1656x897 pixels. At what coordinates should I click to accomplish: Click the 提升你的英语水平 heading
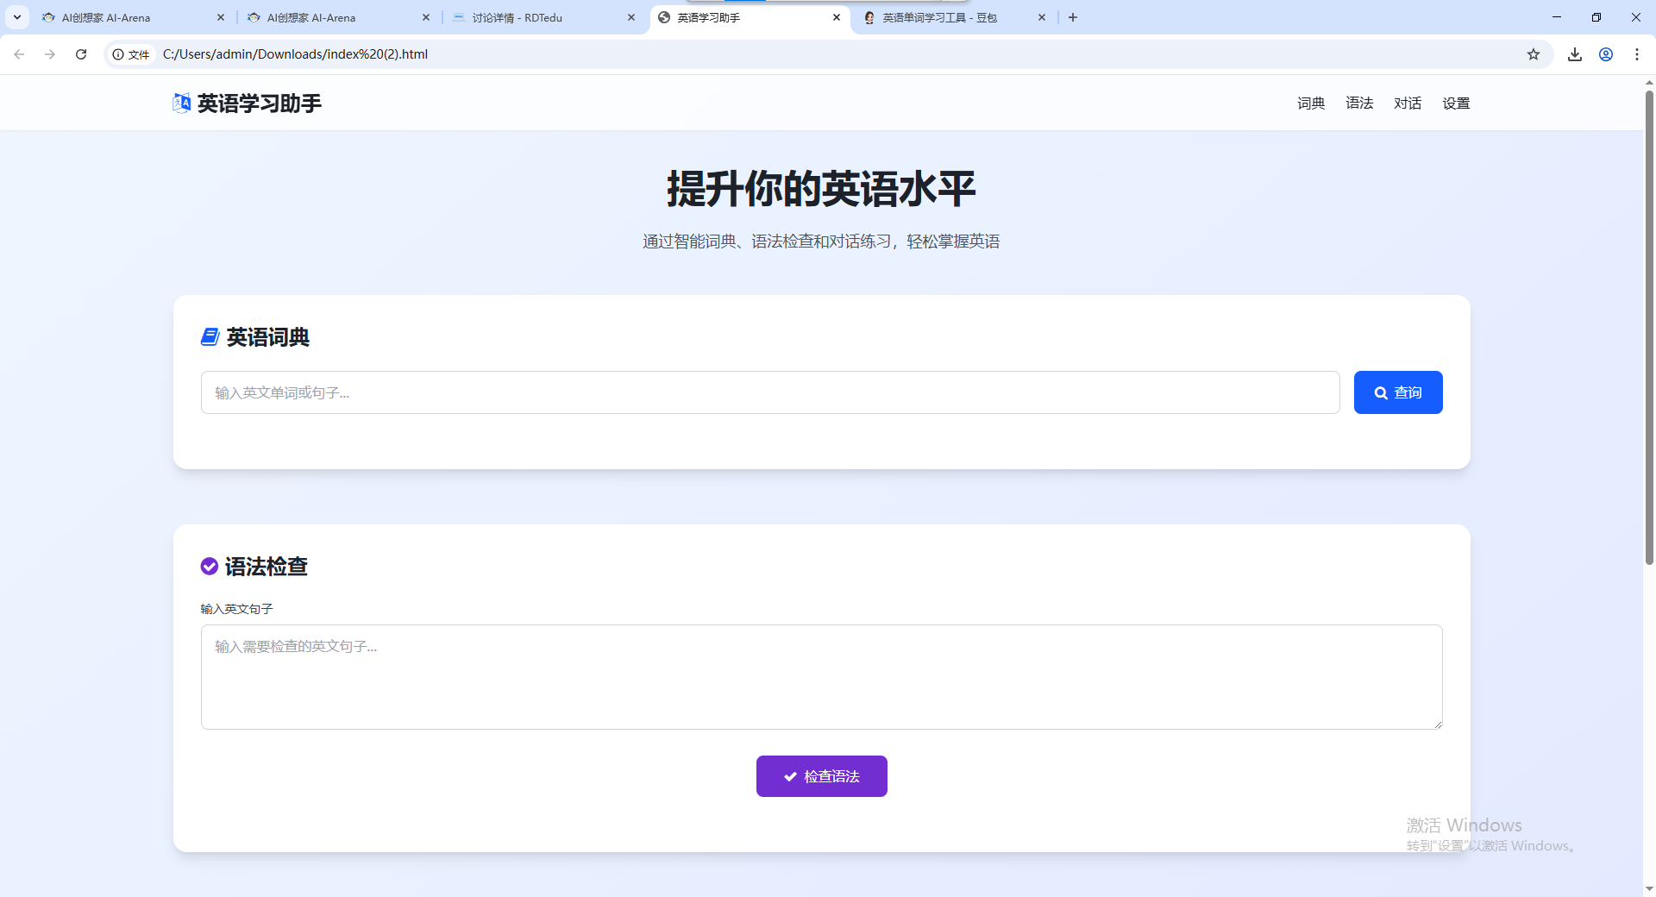pyautogui.click(x=821, y=188)
